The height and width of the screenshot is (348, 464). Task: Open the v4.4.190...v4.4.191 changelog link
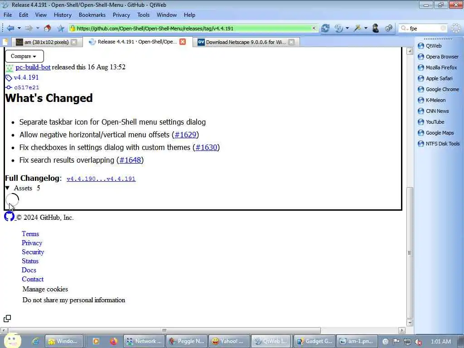(x=101, y=179)
